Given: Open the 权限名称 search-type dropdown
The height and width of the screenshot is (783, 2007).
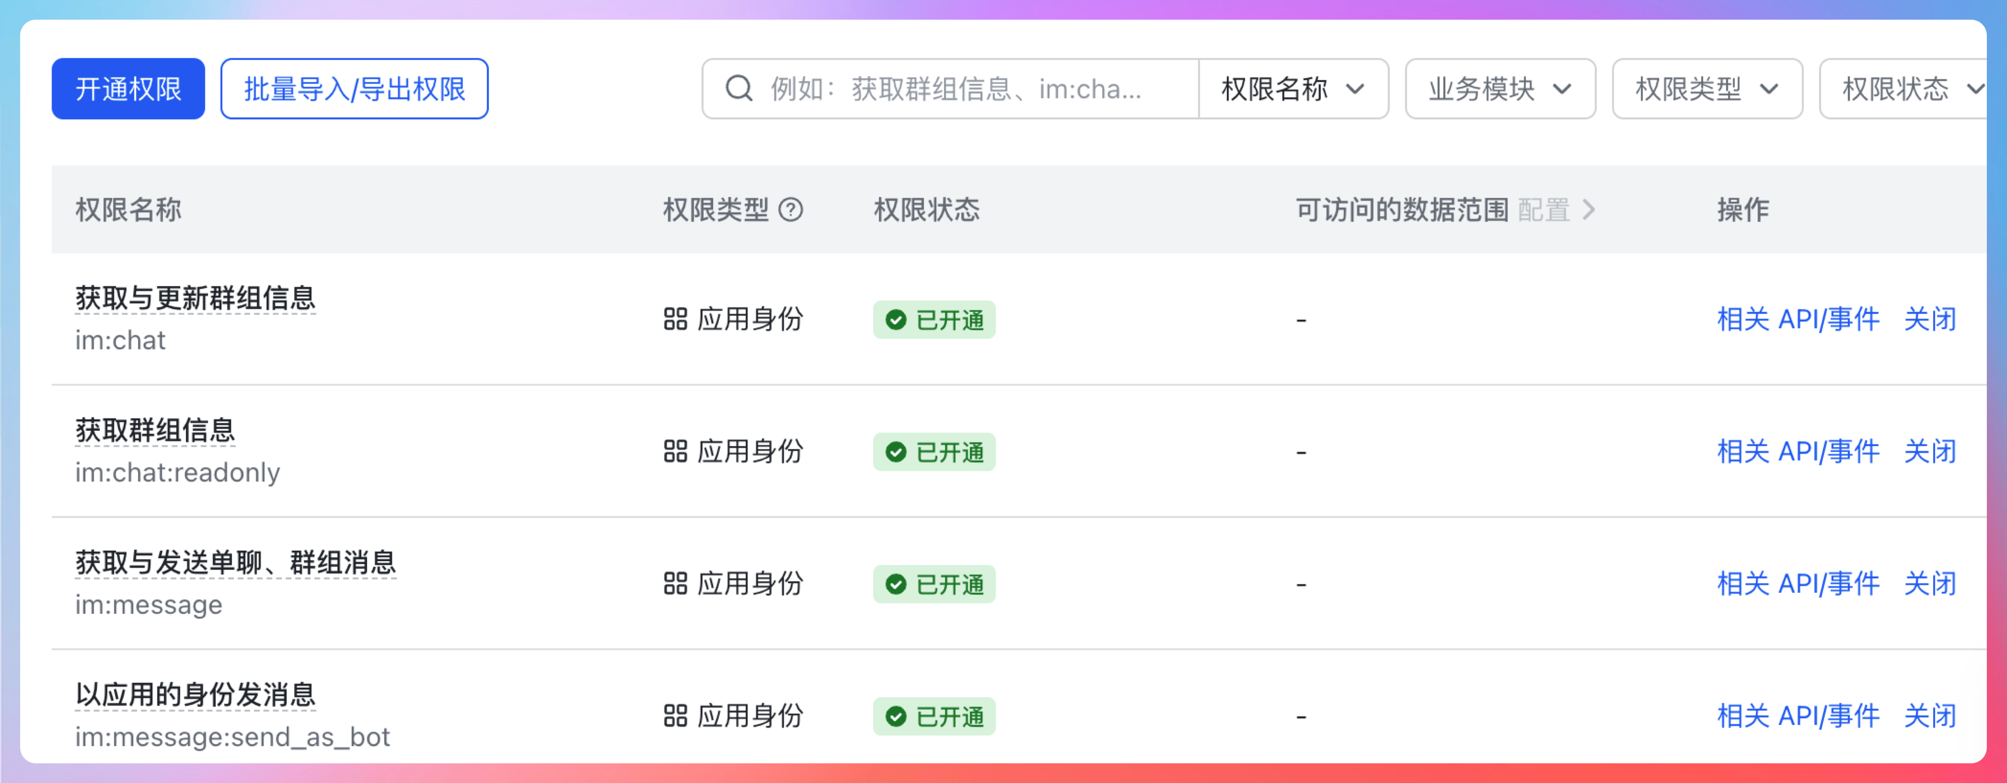Looking at the screenshot, I should tap(1293, 89).
